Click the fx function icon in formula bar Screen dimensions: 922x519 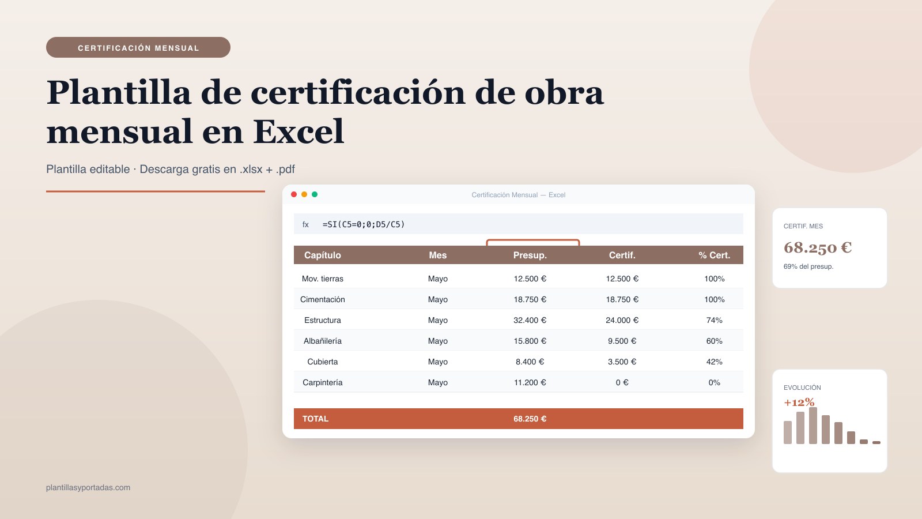305,224
